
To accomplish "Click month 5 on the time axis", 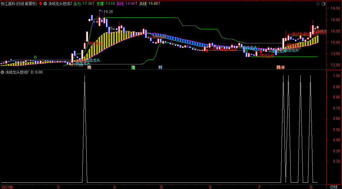I will 161,187.
